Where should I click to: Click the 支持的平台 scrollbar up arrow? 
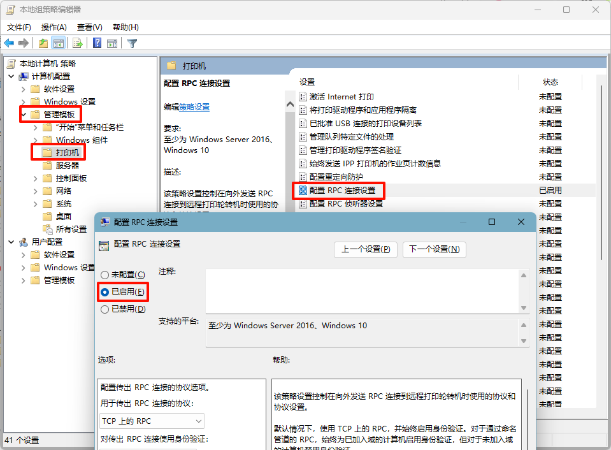(x=524, y=325)
